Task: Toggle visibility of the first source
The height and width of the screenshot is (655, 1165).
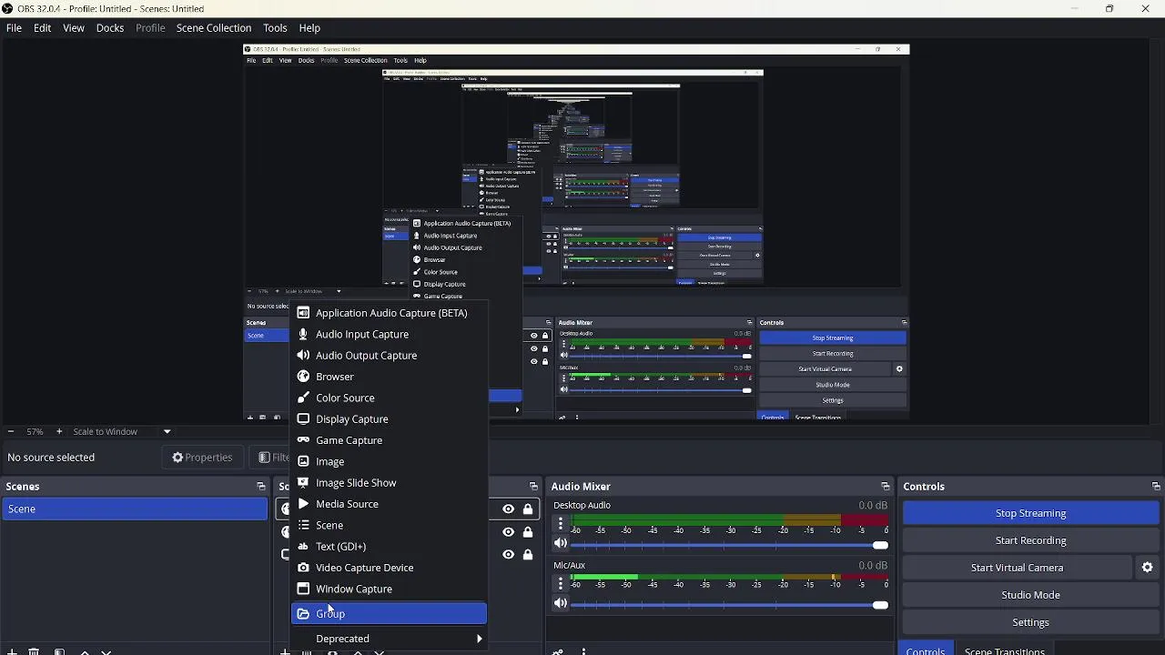Action: [x=508, y=509]
